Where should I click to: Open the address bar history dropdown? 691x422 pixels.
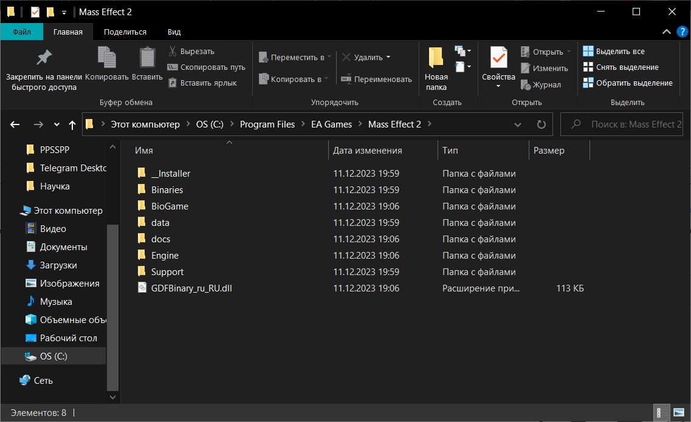point(518,124)
